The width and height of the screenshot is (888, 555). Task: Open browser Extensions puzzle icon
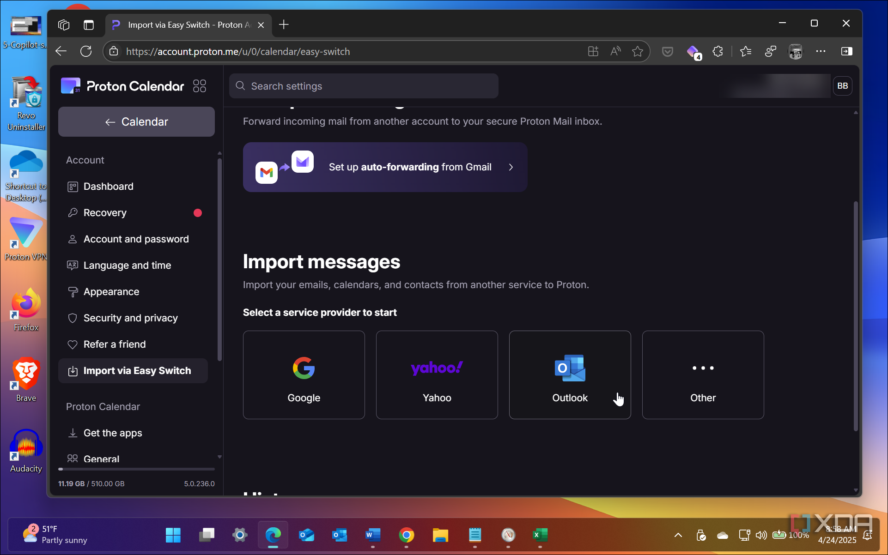[x=718, y=51]
